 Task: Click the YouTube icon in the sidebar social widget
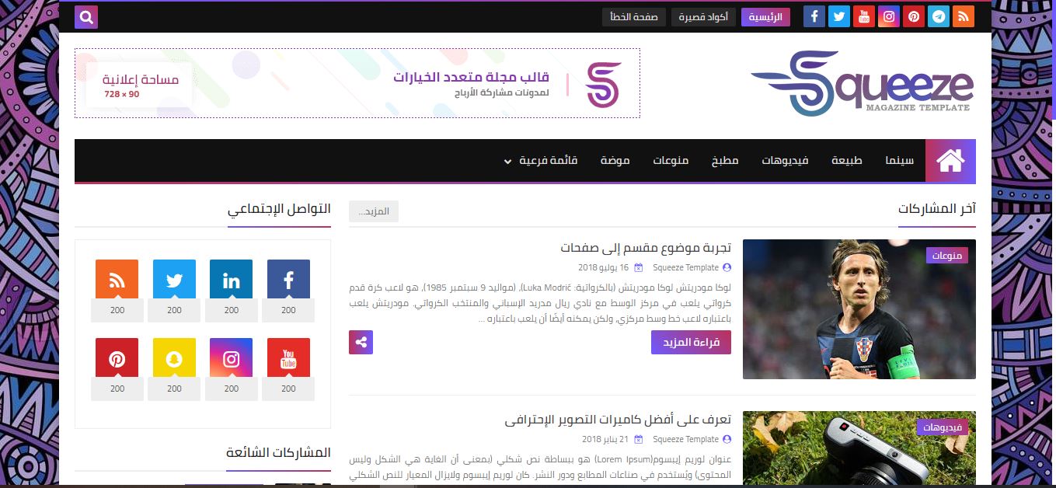point(288,357)
